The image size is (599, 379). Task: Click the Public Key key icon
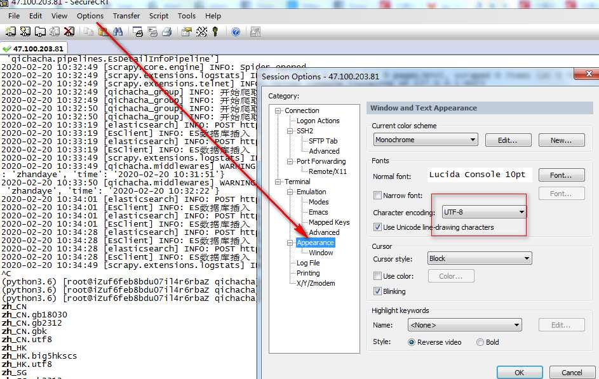(215, 32)
